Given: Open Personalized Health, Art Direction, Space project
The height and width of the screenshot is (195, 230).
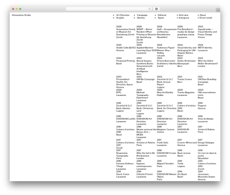Looking at the screenshot, I should pyautogui.click(x=124, y=82).
